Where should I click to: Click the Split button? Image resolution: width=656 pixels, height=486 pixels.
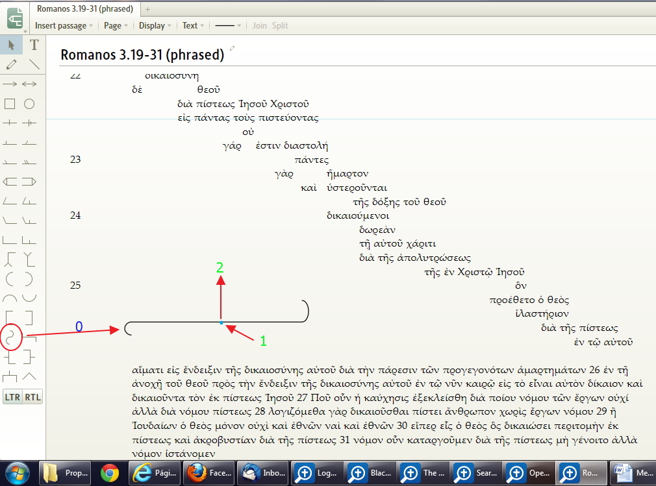280,25
